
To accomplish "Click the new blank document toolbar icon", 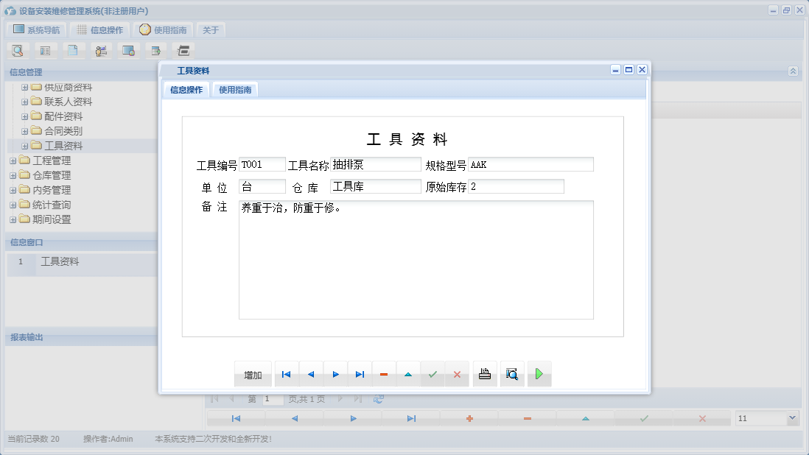I will coord(74,50).
